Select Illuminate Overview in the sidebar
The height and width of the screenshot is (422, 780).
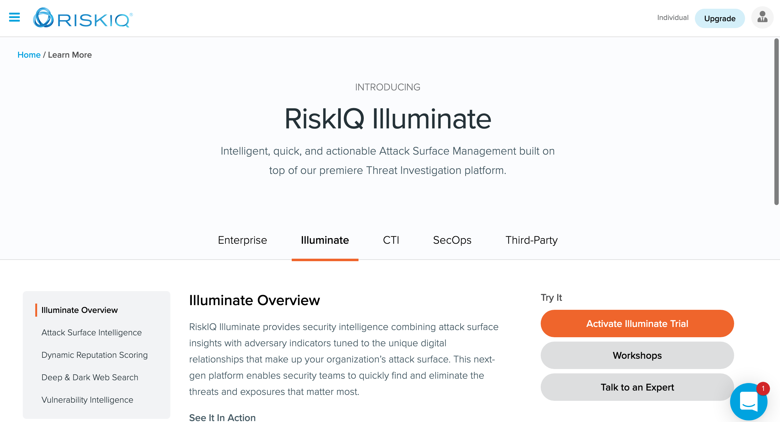tap(80, 310)
